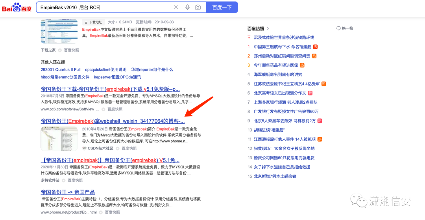Open the www.phome.net/product source URL

68,212
